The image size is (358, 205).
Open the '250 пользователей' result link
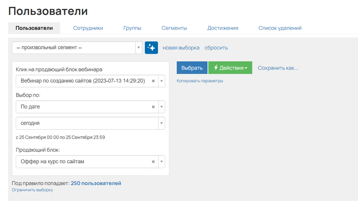96,183
